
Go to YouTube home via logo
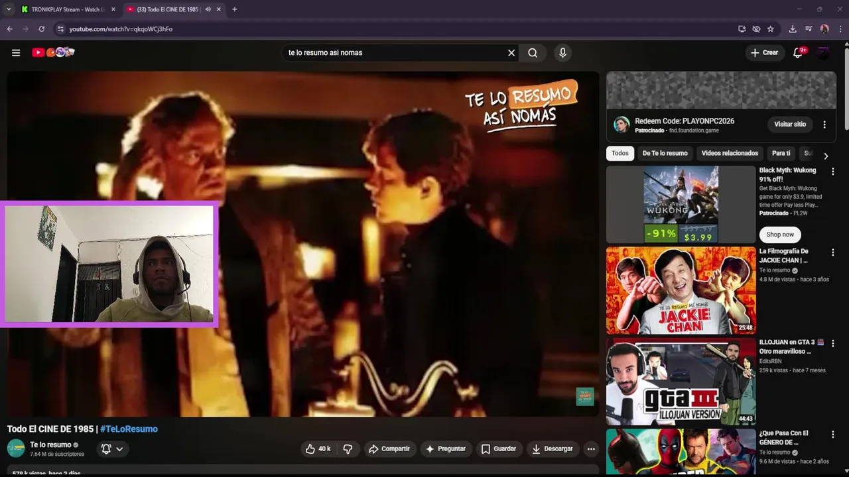tap(53, 52)
